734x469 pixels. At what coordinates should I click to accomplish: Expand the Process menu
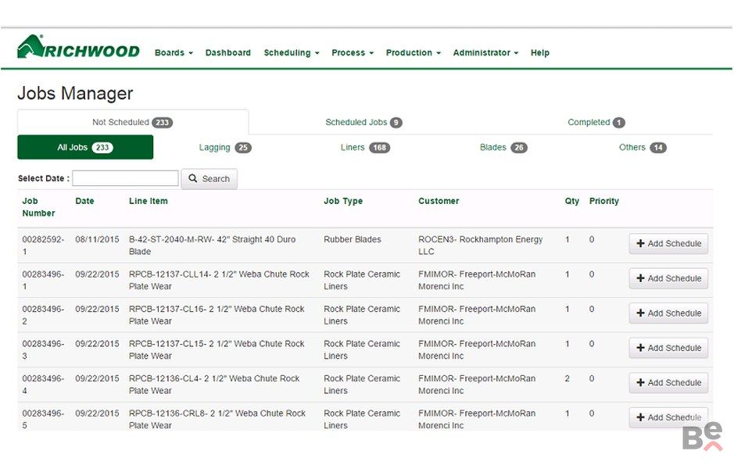(352, 53)
